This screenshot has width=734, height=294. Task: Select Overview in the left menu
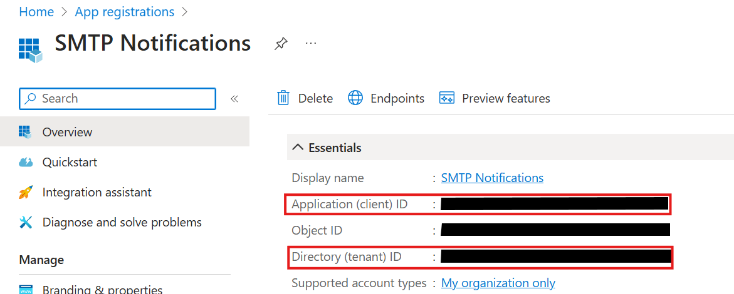click(x=67, y=132)
